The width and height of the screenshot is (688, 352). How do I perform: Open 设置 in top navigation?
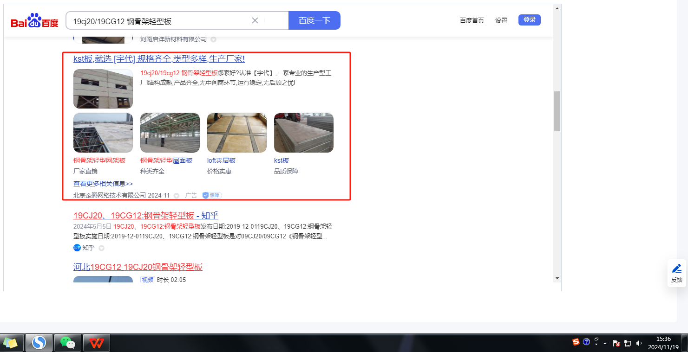tap(501, 20)
